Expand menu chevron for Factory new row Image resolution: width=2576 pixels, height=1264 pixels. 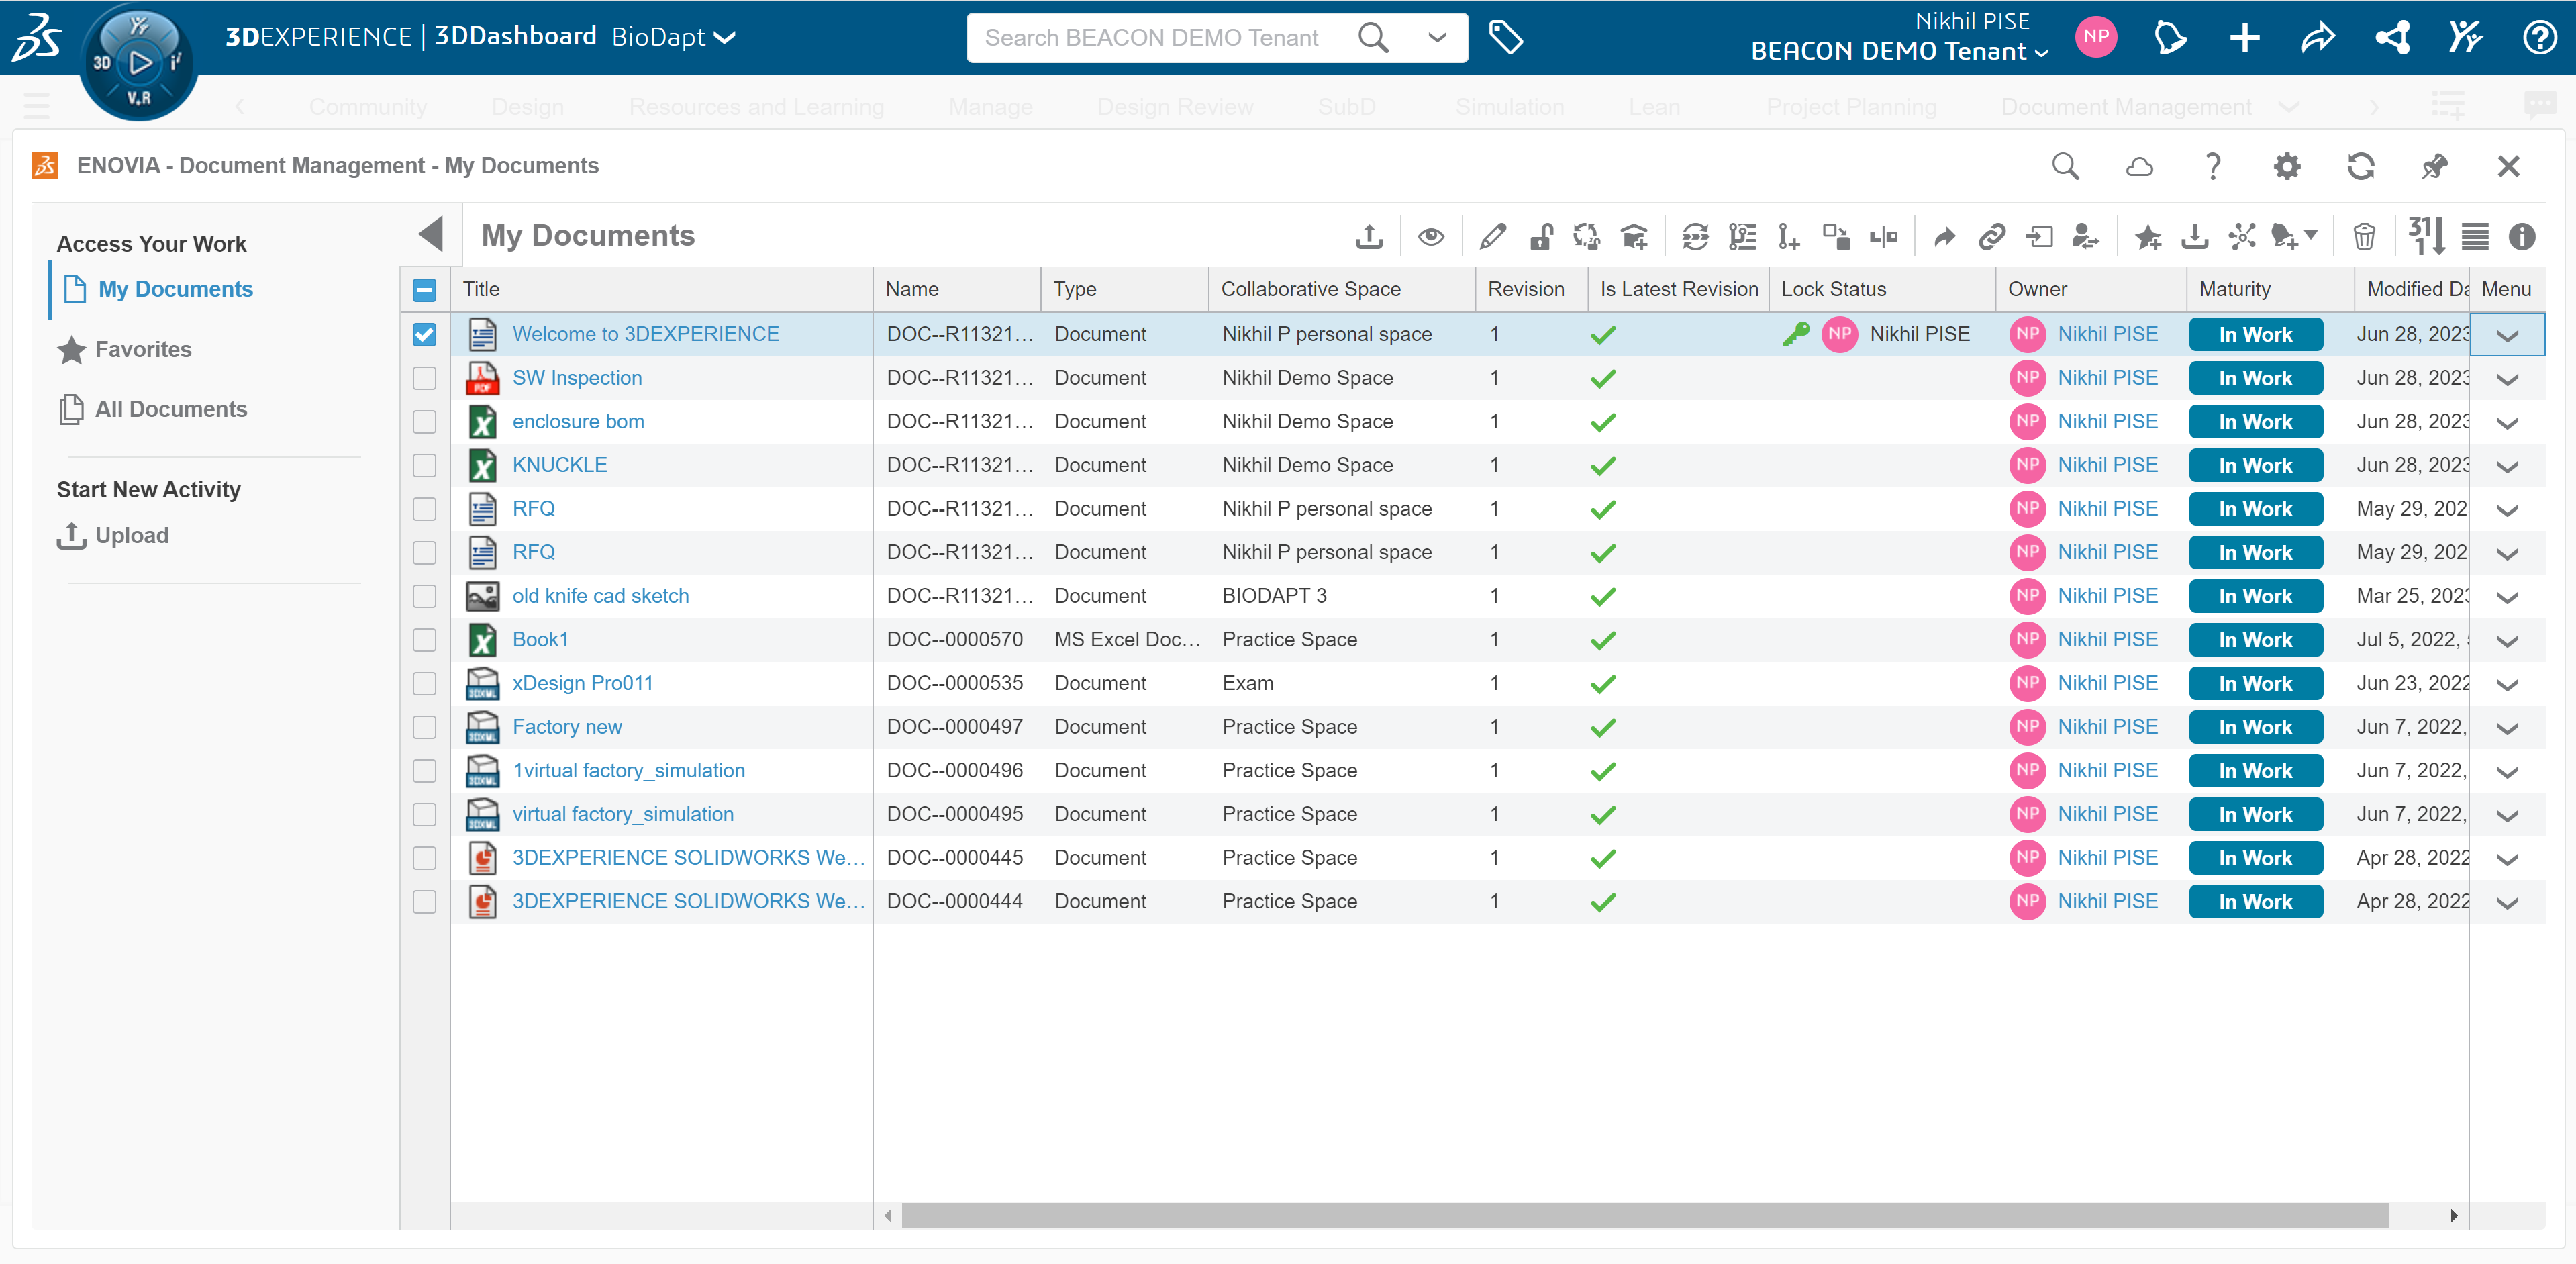coord(2507,728)
